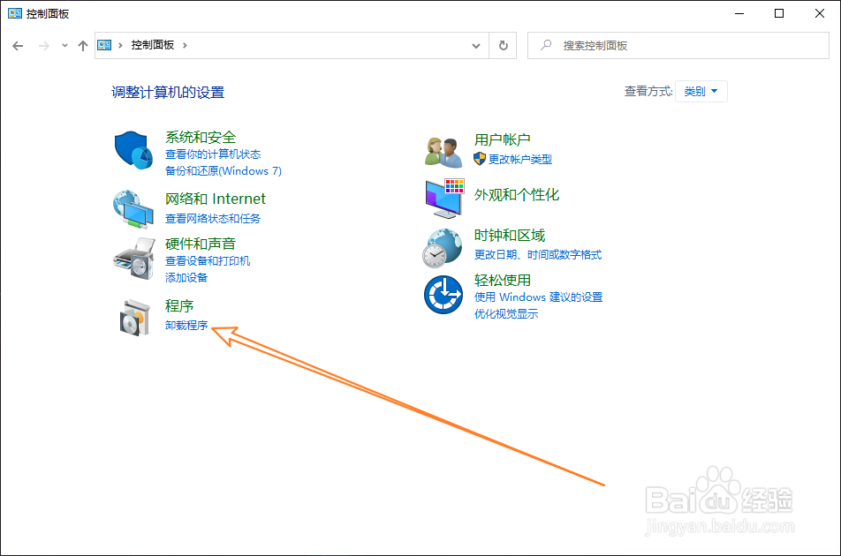Screen dimensions: 841x556
Task: Open 备份和还原(Windows 7) link
Action: coord(225,171)
